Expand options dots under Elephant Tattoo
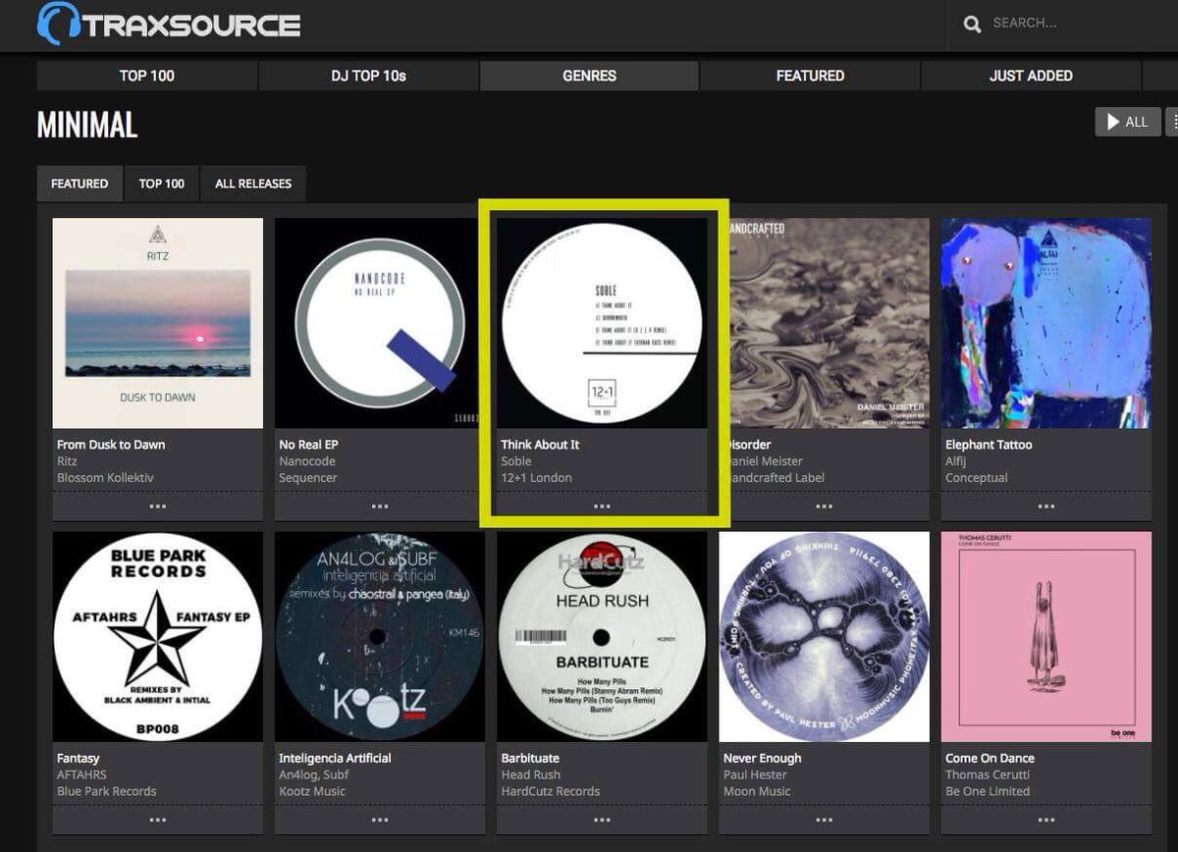Image resolution: width=1178 pixels, height=852 pixels. (x=1046, y=506)
